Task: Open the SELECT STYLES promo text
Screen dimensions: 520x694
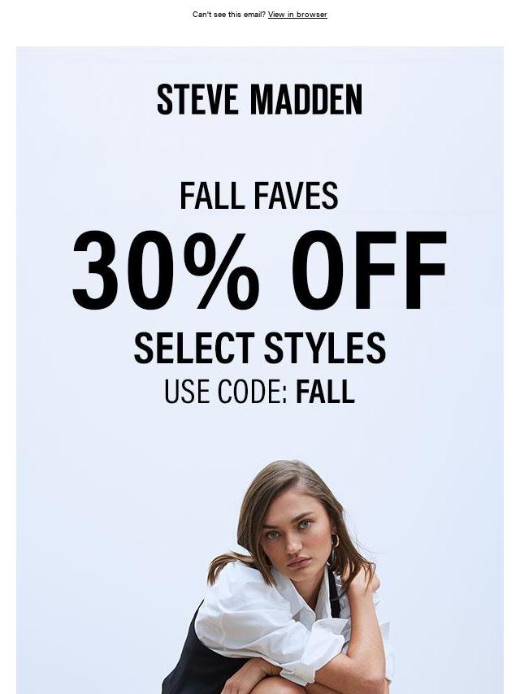Action: coord(260,349)
